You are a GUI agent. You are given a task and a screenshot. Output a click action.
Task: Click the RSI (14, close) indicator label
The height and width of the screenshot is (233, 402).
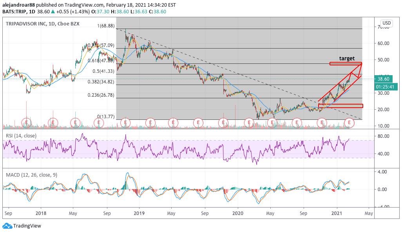[x=21, y=136]
